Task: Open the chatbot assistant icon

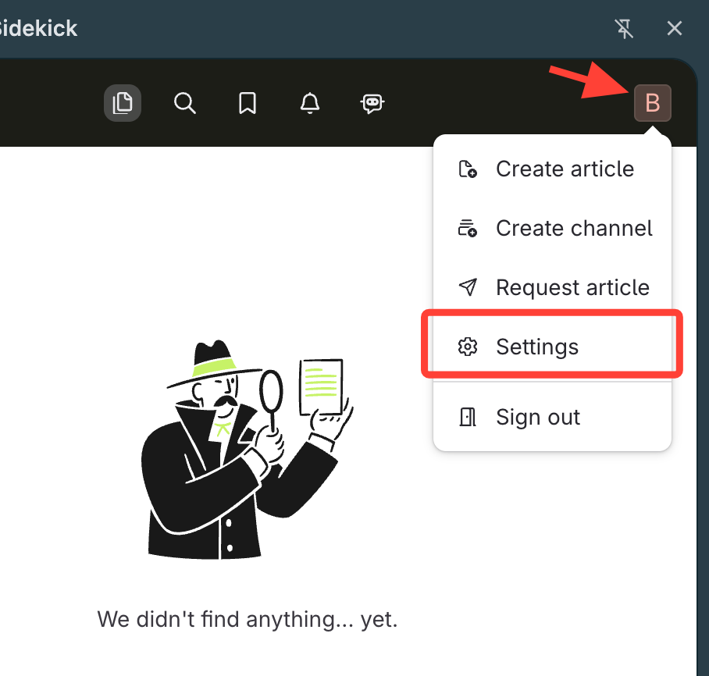Action: tap(372, 103)
